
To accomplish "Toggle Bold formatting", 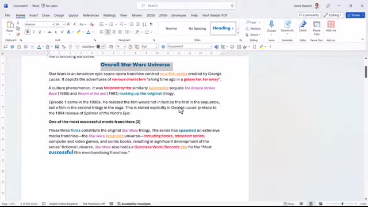I will tap(28, 32).
